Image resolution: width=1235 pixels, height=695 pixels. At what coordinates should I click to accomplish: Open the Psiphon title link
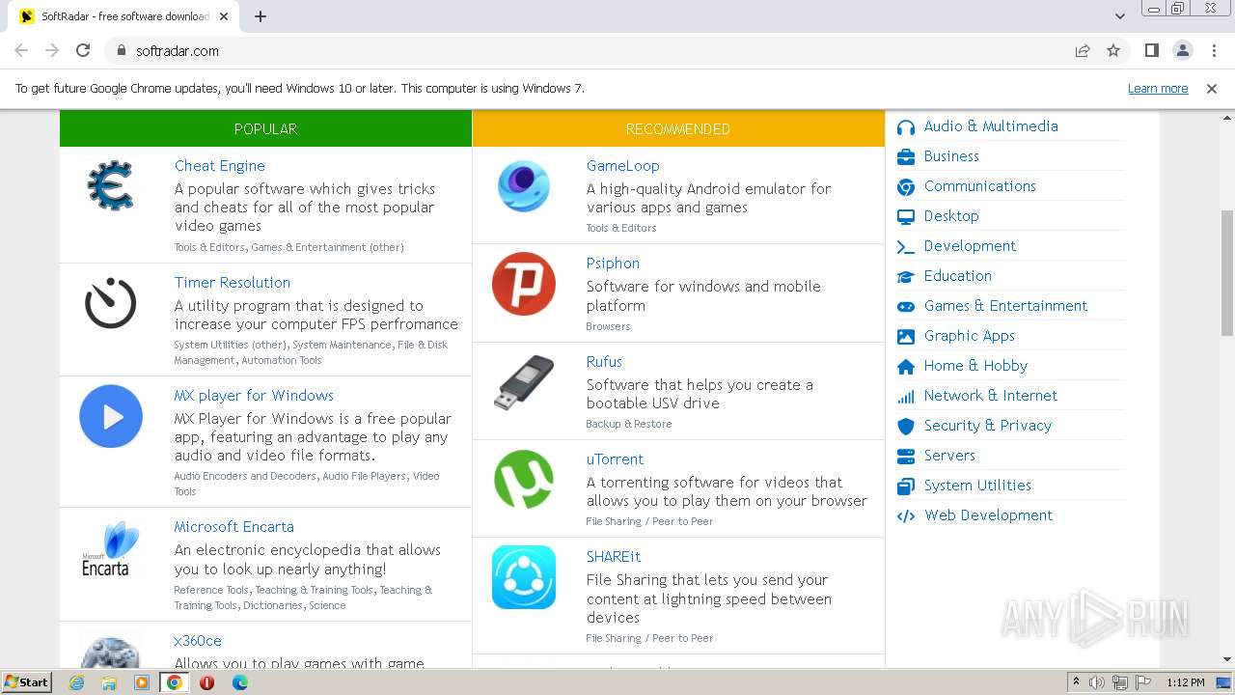click(613, 264)
